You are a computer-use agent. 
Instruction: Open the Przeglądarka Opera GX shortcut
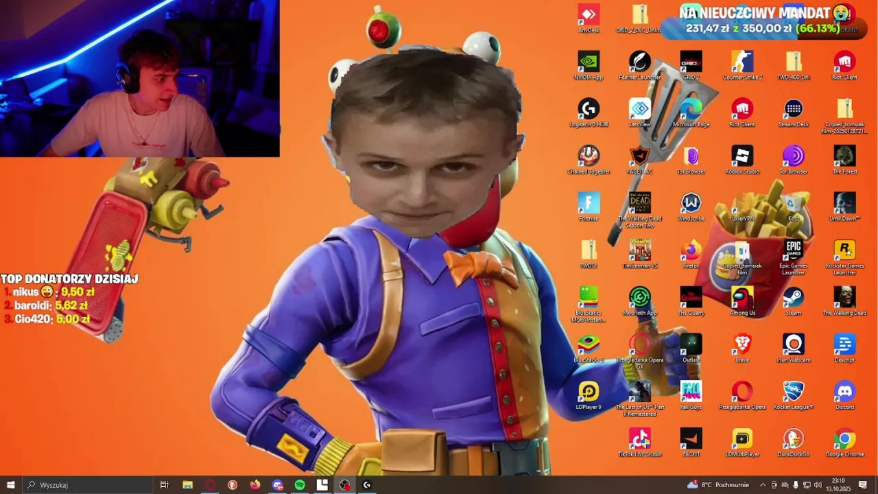coord(640,352)
